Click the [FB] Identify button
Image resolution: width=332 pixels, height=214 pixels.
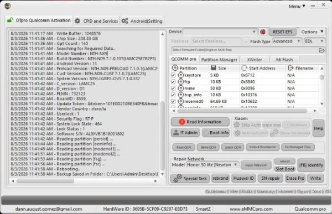click(x=311, y=165)
